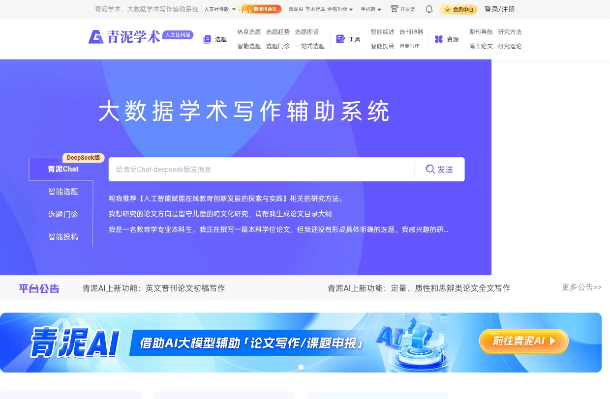The image size is (610, 399).
Task: Click suggestion about 留守儿童的跨文化研究 outline
Action: point(220,214)
